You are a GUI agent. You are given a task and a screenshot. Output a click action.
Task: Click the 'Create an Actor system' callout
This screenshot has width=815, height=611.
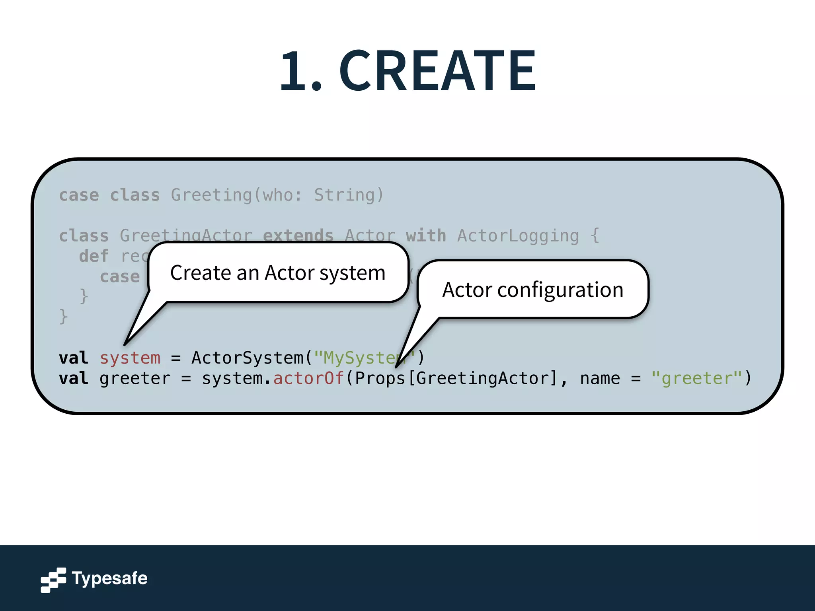click(x=278, y=273)
